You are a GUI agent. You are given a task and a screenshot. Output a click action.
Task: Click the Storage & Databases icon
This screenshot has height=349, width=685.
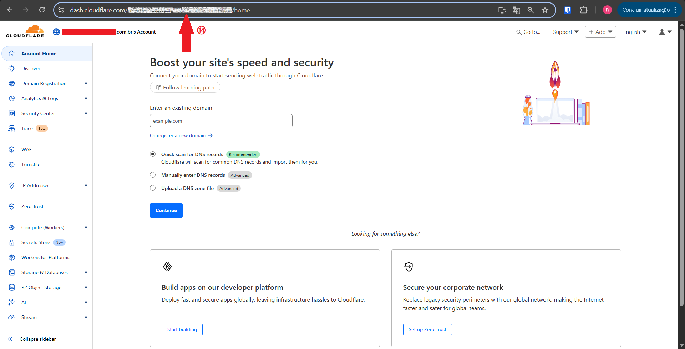pos(12,272)
